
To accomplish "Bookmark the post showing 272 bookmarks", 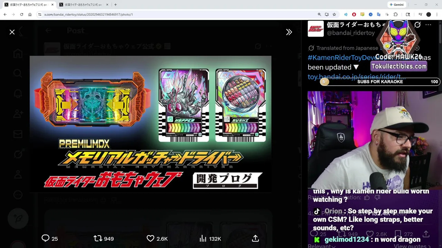I will [398, 234].
